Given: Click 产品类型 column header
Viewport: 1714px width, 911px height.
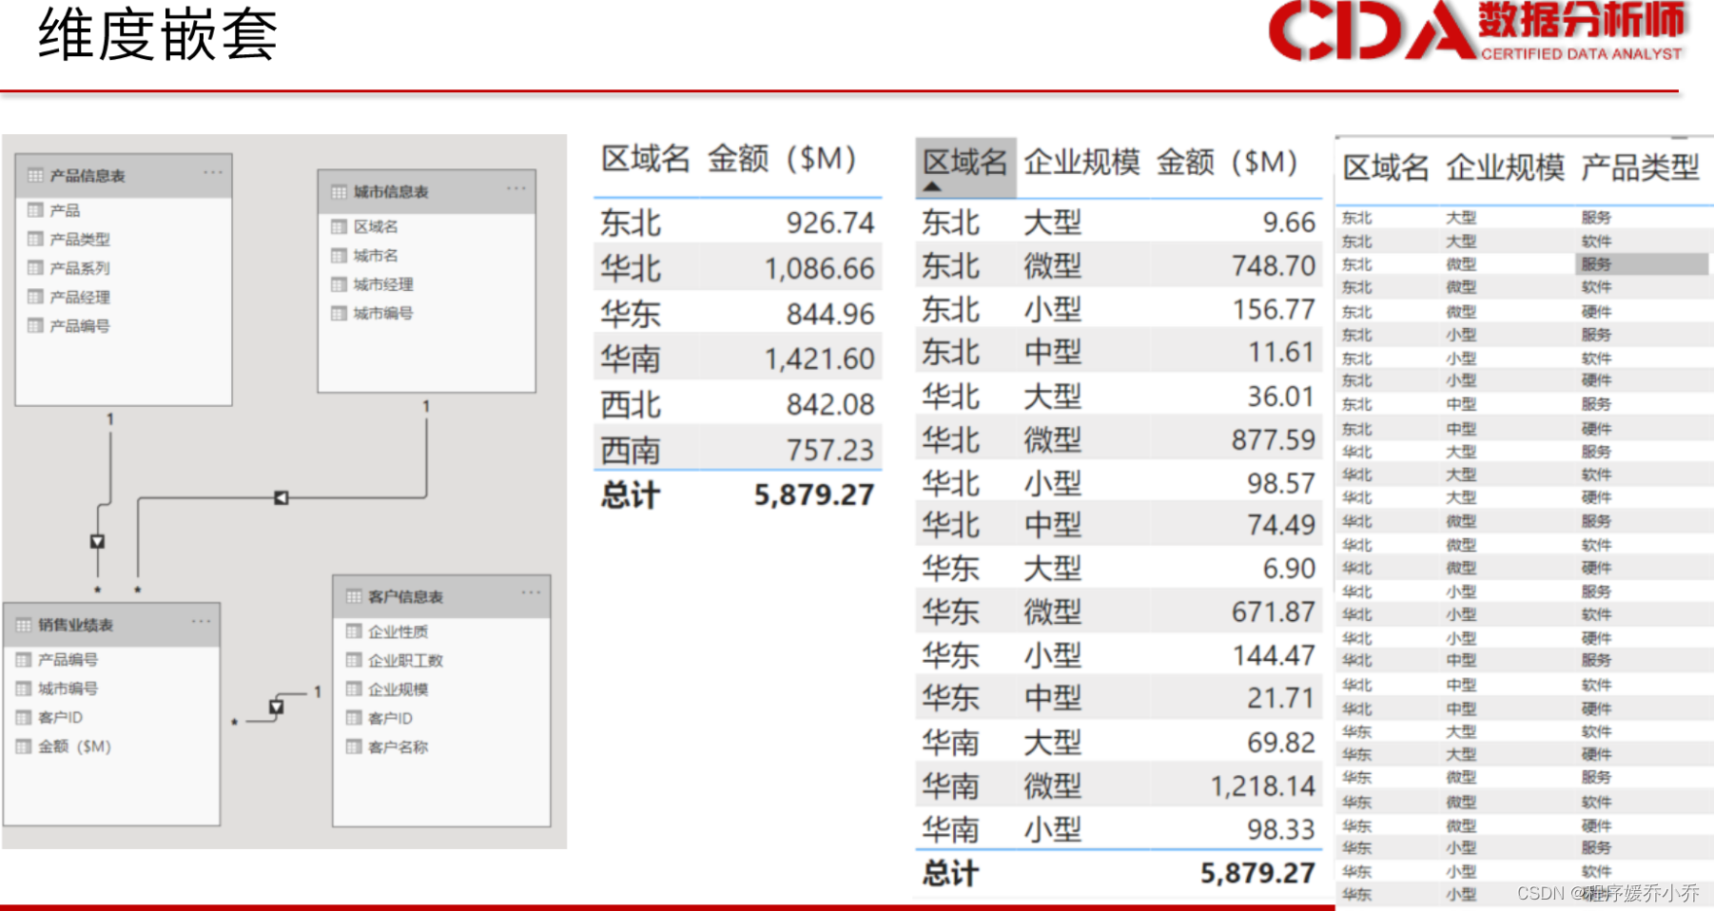Looking at the screenshot, I should pos(1640,167).
